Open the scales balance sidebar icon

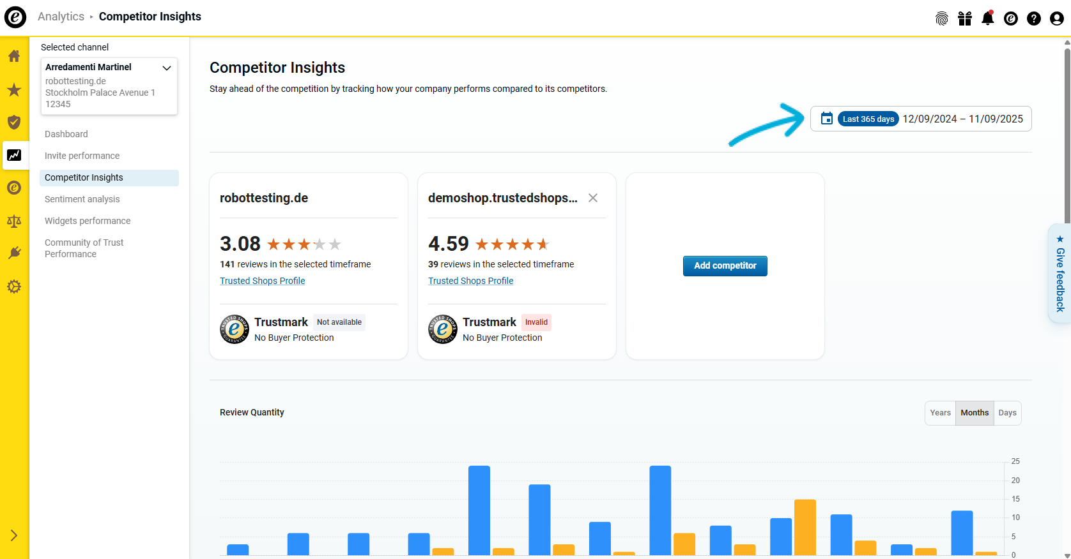tap(14, 221)
